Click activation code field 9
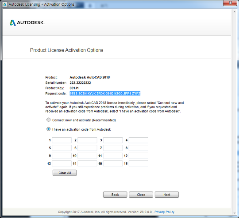 pyautogui.click(x=62, y=156)
